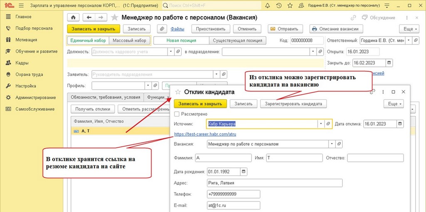The width and height of the screenshot is (426, 212).
Task: Click Зарегистрировать кандидата button
Action: coord(293,104)
